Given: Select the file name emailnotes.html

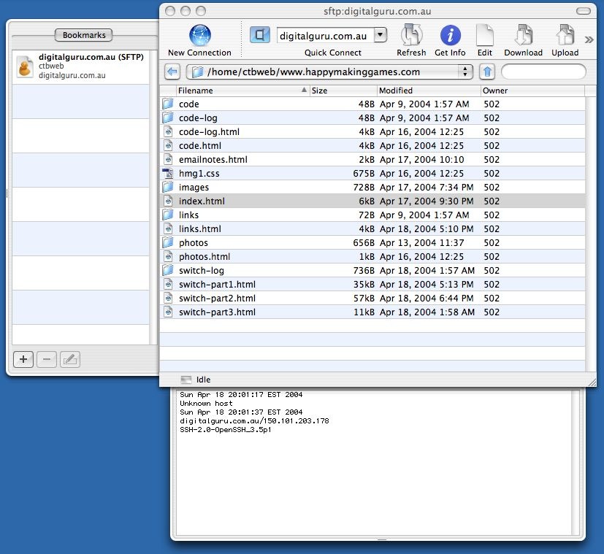Looking at the screenshot, I should click(213, 159).
